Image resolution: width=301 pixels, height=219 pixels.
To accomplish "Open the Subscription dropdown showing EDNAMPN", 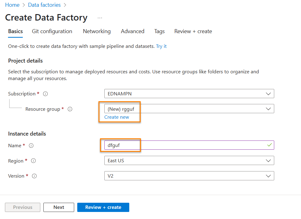I will 189,94.
